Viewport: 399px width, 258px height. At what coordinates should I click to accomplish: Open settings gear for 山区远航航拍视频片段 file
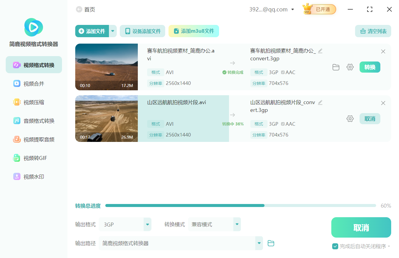point(350,119)
